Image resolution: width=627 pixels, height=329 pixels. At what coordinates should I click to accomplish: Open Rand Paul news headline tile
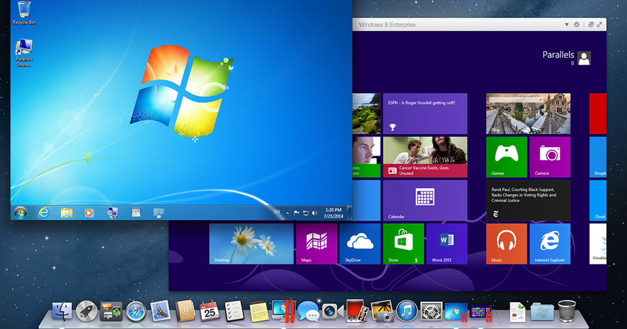click(x=528, y=201)
